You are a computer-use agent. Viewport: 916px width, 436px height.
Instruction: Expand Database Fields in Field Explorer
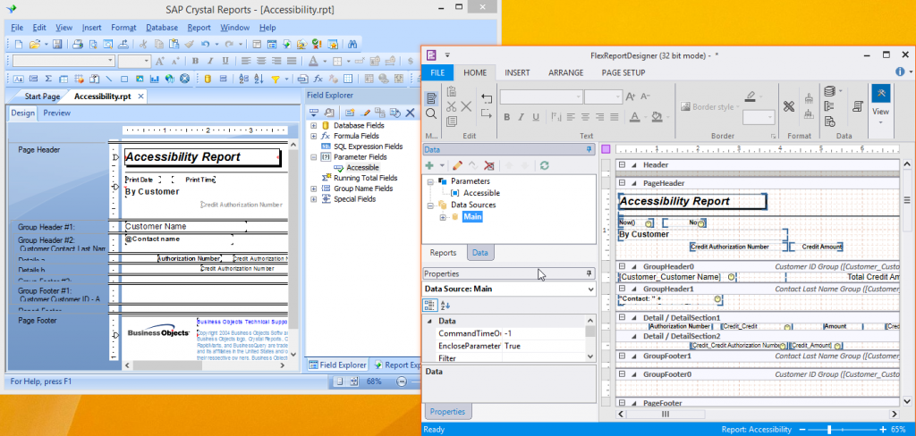point(314,125)
